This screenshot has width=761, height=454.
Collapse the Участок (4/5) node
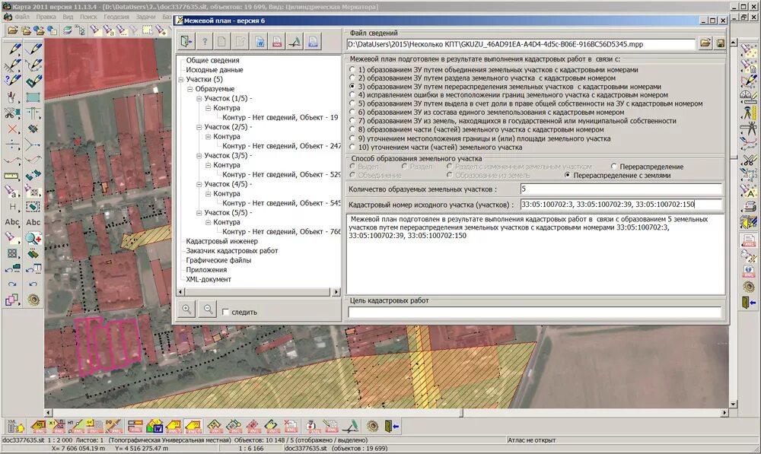[199, 184]
